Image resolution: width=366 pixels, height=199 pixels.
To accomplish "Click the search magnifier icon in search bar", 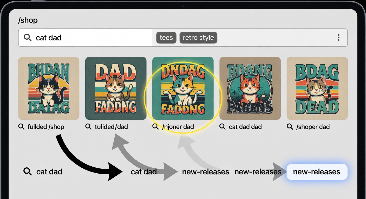I will (x=28, y=38).
